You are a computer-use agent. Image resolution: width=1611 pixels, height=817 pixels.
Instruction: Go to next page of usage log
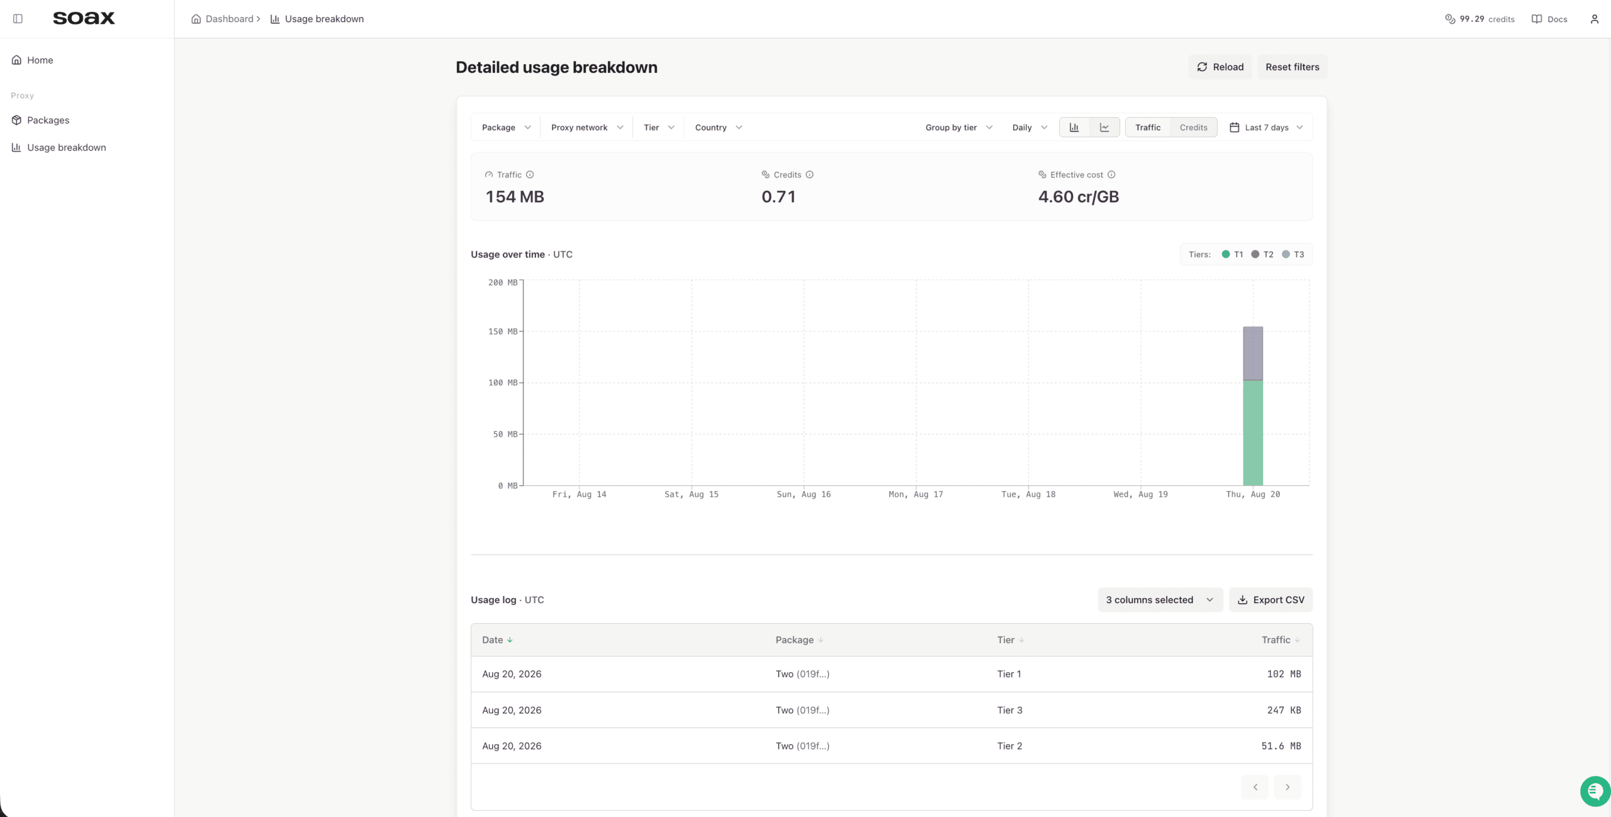pyautogui.click(x=1287, y=787)
